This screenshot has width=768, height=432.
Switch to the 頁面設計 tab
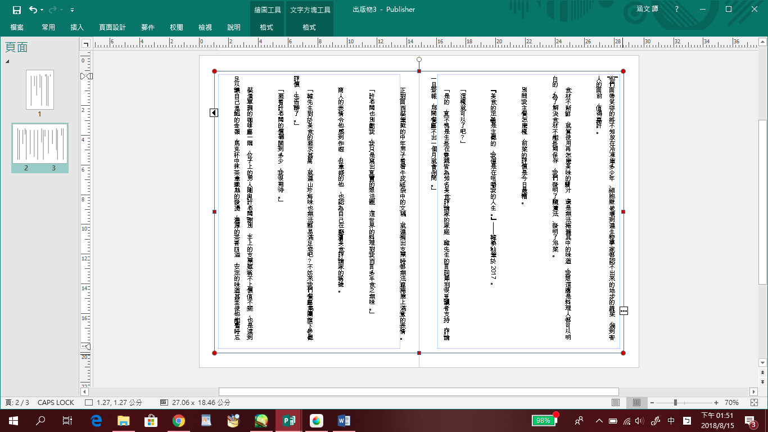(x=112, y=27)
